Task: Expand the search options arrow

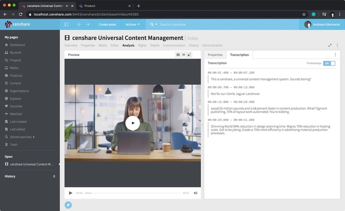Action: tap(156, 24)
